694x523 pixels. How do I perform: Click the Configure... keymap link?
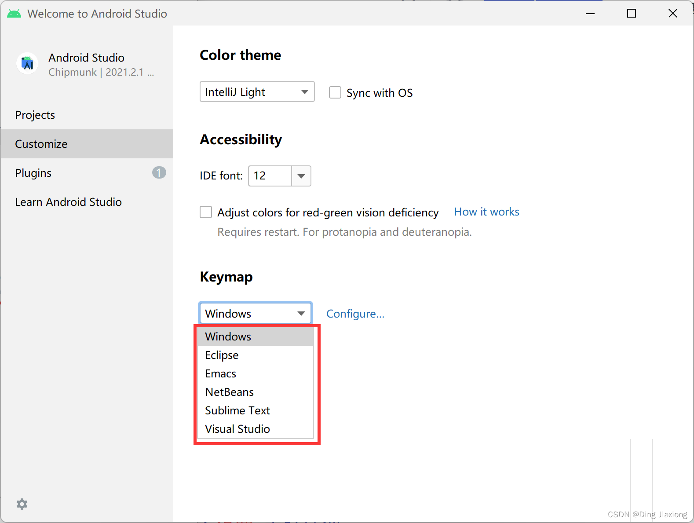pos(355,314)
